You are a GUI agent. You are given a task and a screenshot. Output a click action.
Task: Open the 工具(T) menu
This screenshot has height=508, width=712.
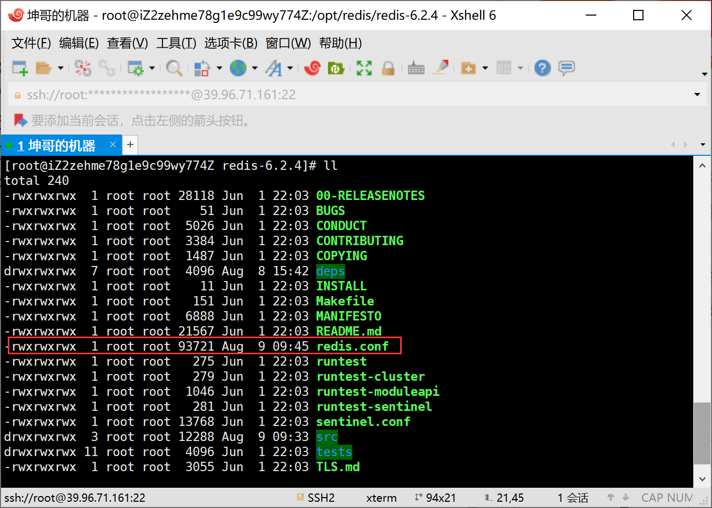coord(176,43)
